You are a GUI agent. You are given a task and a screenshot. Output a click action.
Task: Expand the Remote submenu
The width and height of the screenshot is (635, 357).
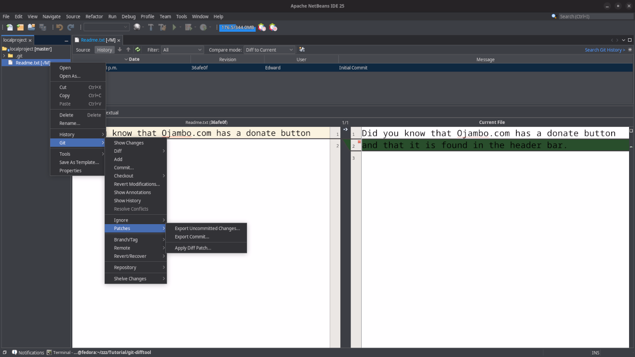[135, 248]
